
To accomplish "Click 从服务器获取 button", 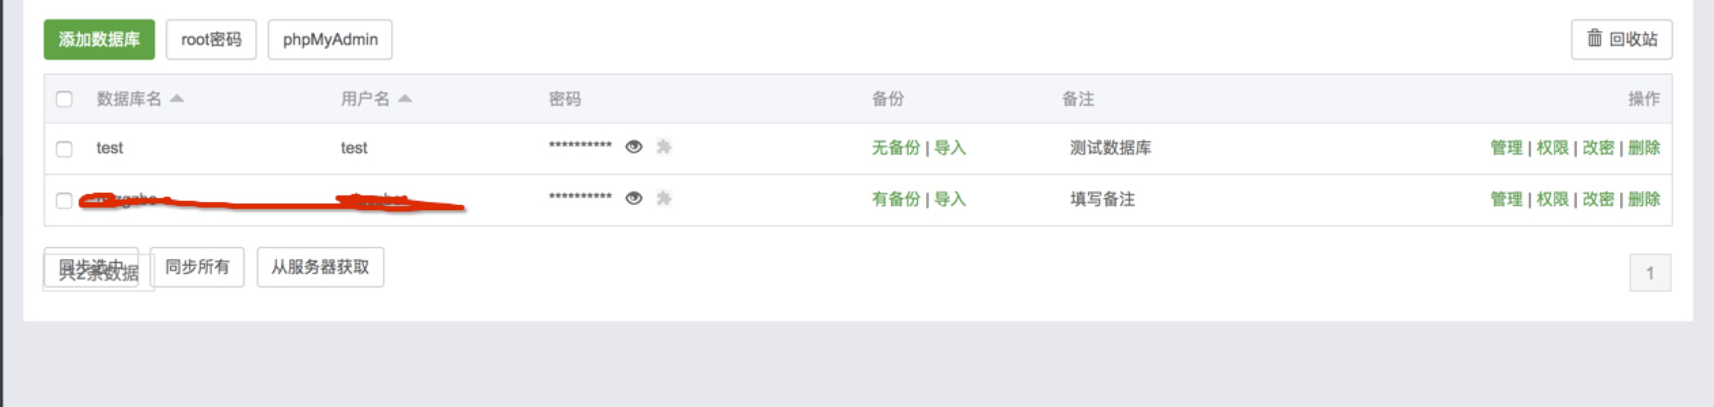I will (320, 267).
